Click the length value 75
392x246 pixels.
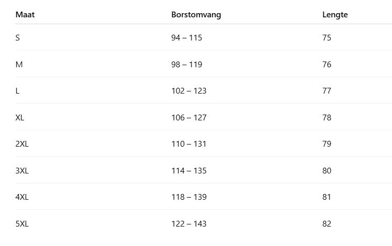[326, 38]
